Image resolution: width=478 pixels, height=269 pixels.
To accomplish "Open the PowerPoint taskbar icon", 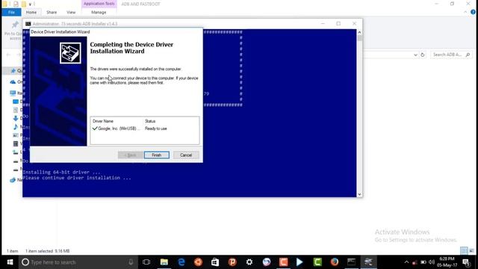I will (232, 262).
